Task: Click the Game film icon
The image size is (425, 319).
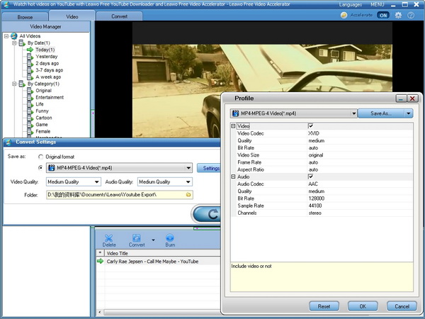Action: 30,125
